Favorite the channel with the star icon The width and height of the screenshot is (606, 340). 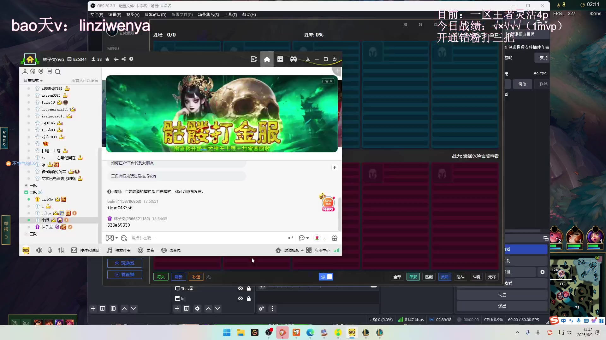(107, 59)
